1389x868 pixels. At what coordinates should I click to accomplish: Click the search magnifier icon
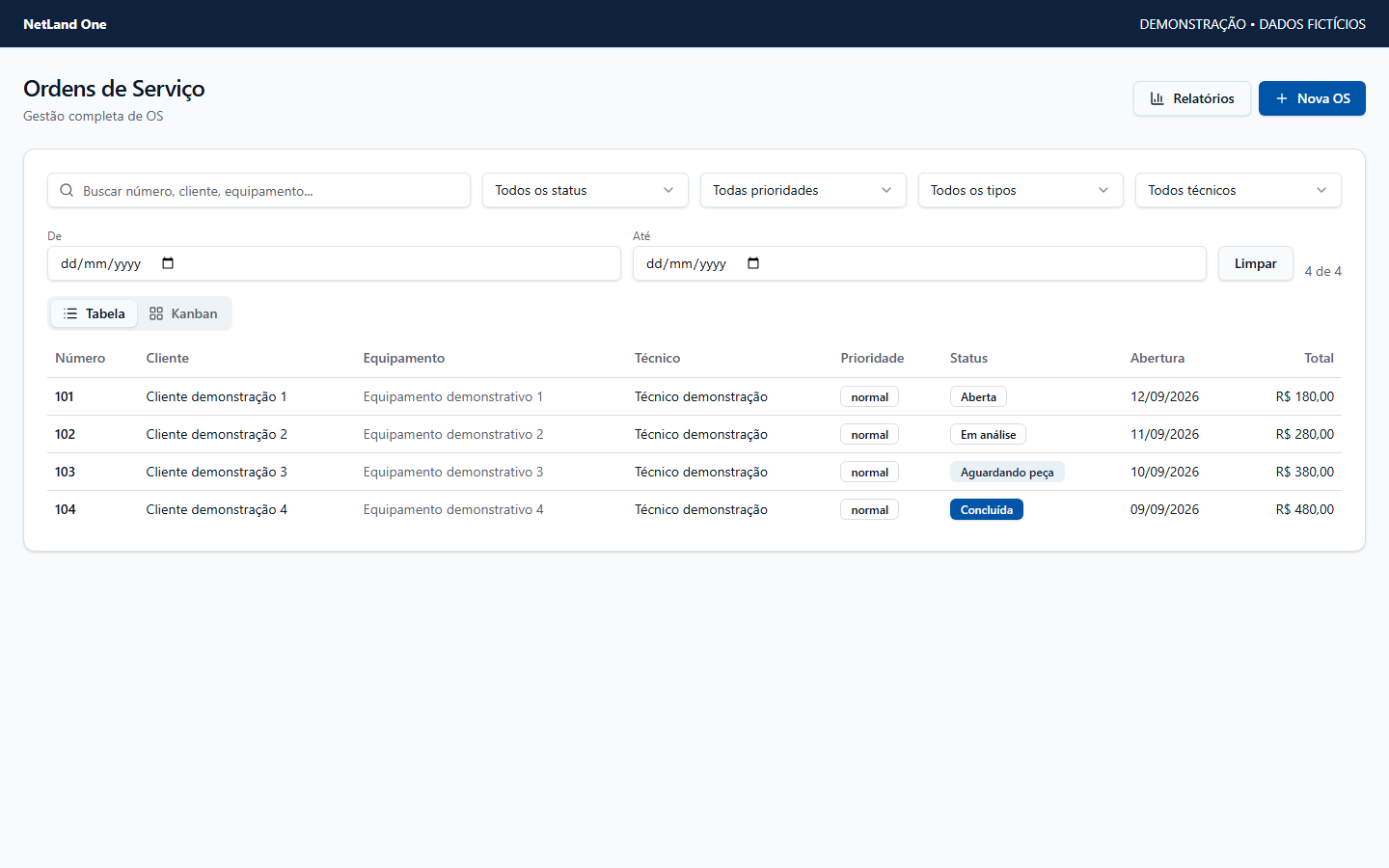tap(67, 190)
